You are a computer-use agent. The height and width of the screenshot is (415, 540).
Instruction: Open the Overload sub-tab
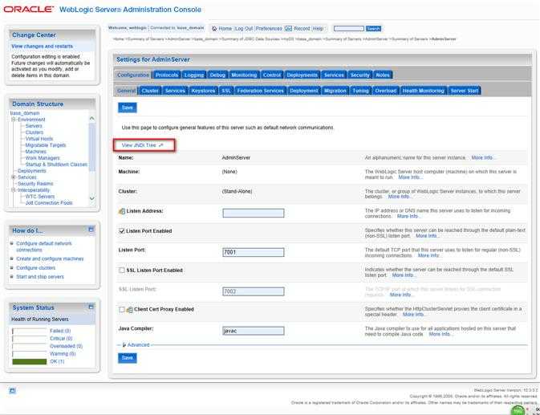coord(386,91)
